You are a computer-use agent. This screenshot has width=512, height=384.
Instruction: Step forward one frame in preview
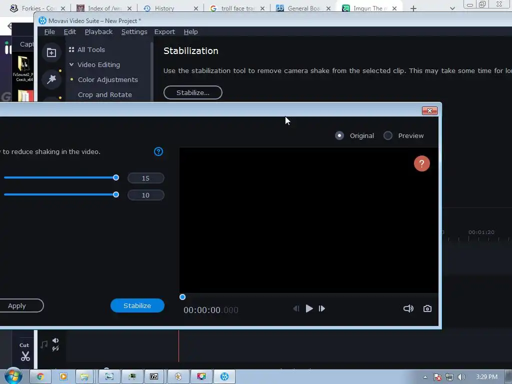click(322, 308)
